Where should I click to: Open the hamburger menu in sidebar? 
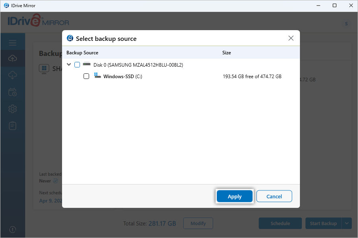tap(13, 43)
